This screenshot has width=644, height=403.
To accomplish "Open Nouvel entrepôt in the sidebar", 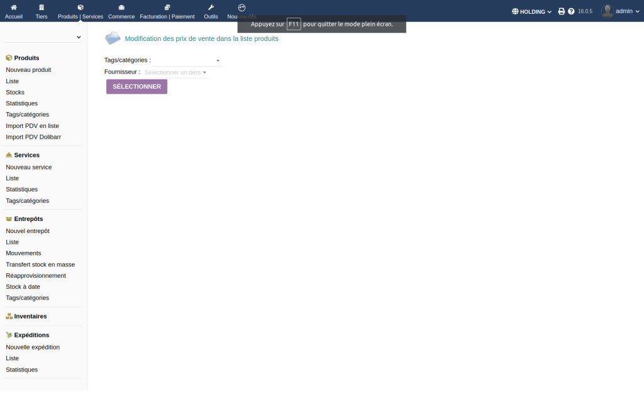I will coord(28,230).
